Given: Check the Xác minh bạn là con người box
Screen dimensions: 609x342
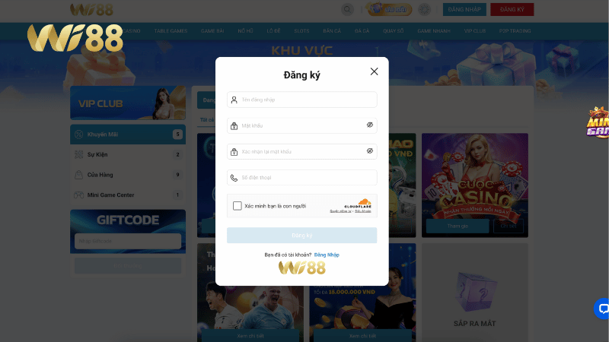Looking at the screenshot, I should (238, 206).
